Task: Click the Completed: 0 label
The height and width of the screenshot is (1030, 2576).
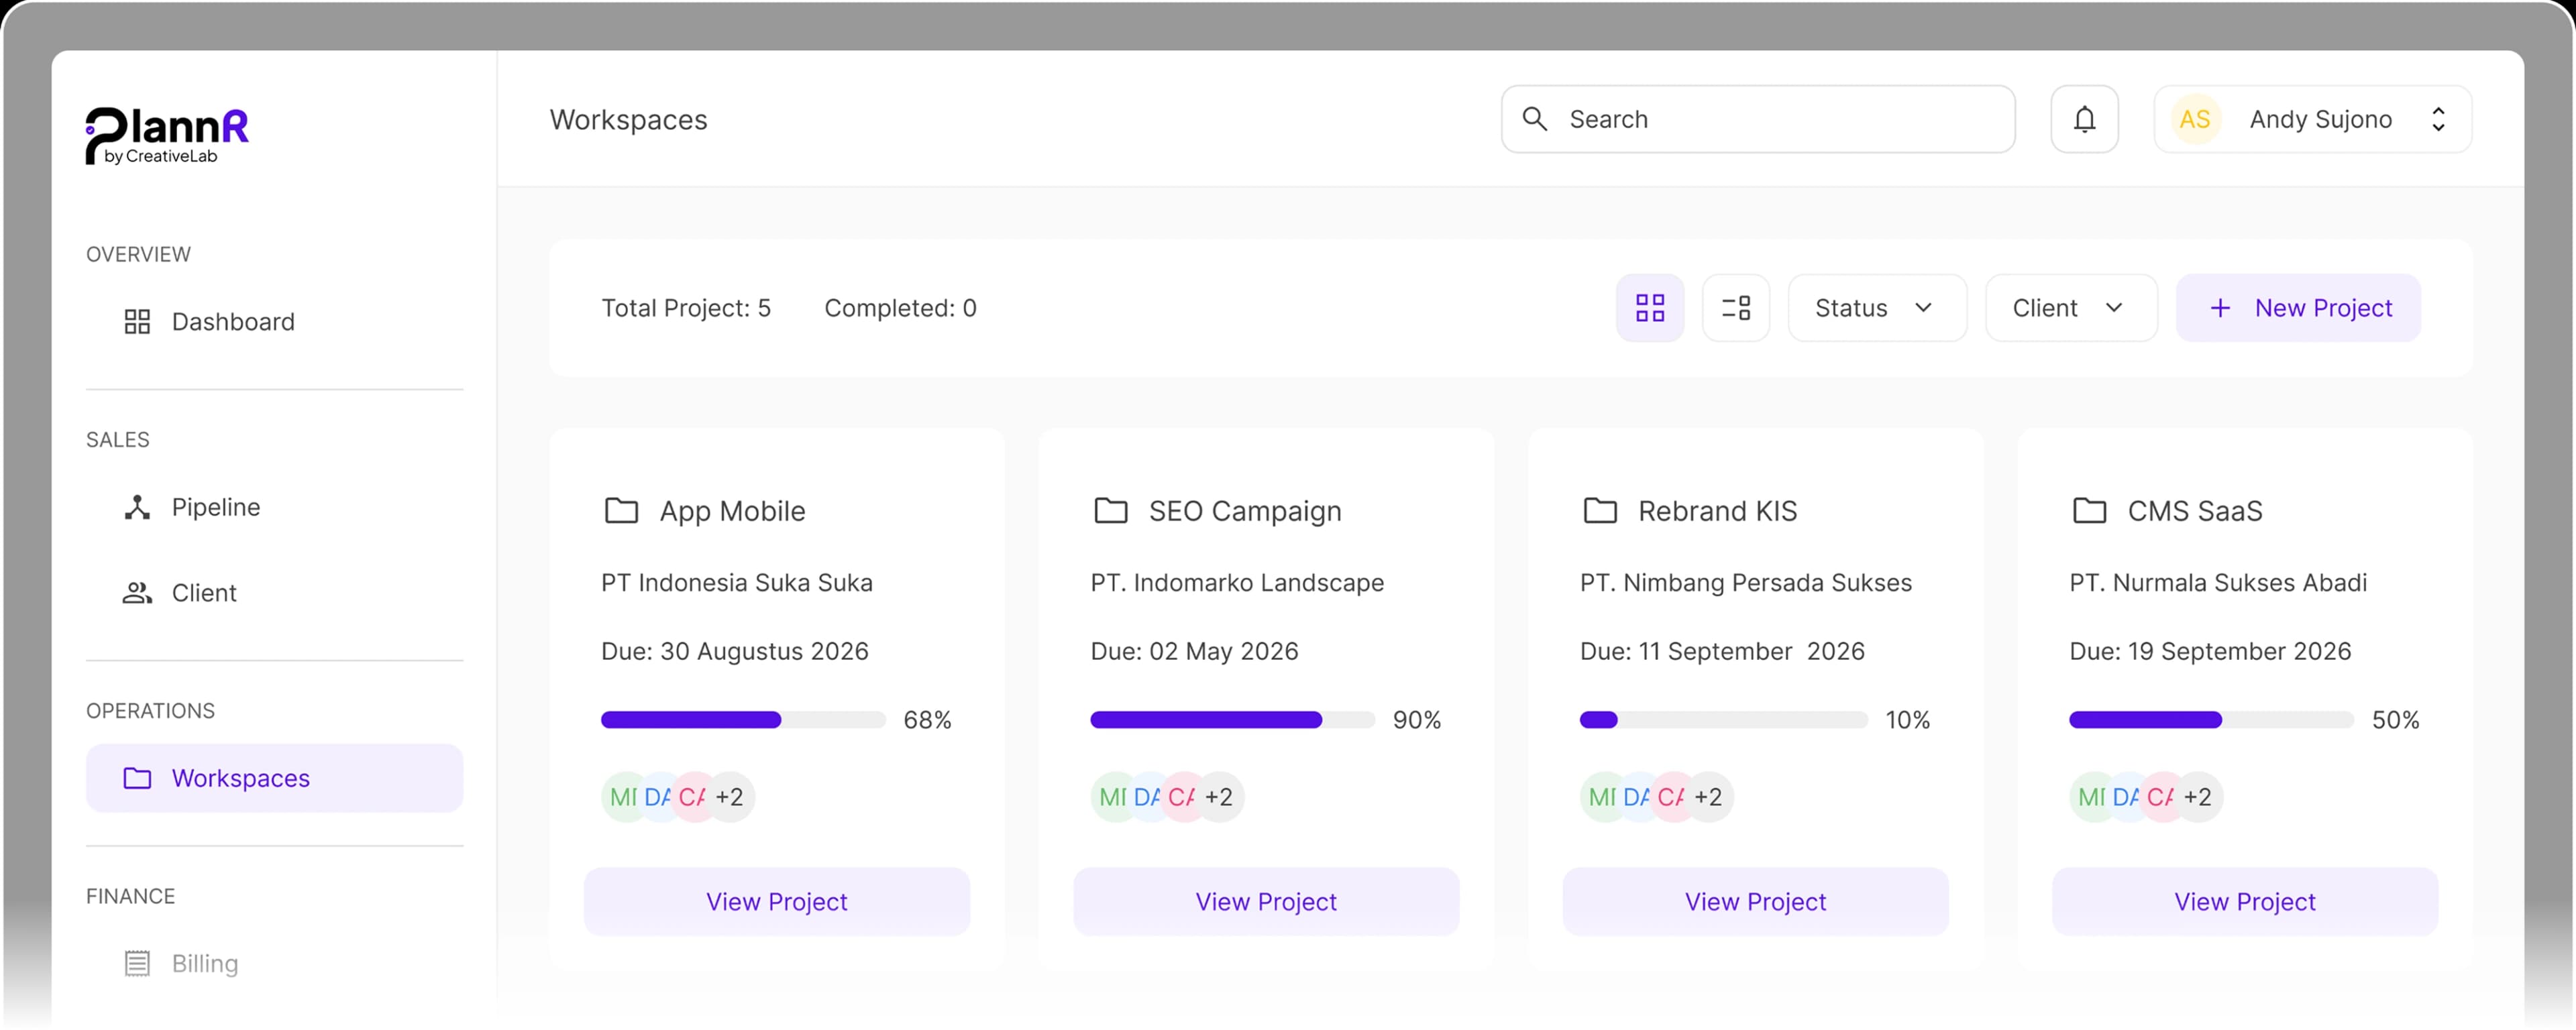Action: coord(900,308)
